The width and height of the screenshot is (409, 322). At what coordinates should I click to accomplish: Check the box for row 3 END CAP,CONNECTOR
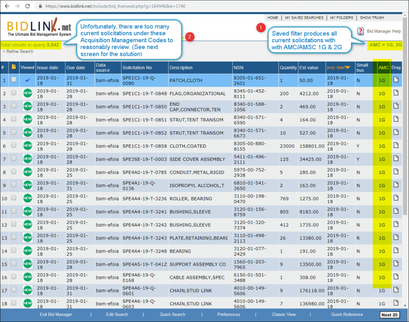click(14, 106)
